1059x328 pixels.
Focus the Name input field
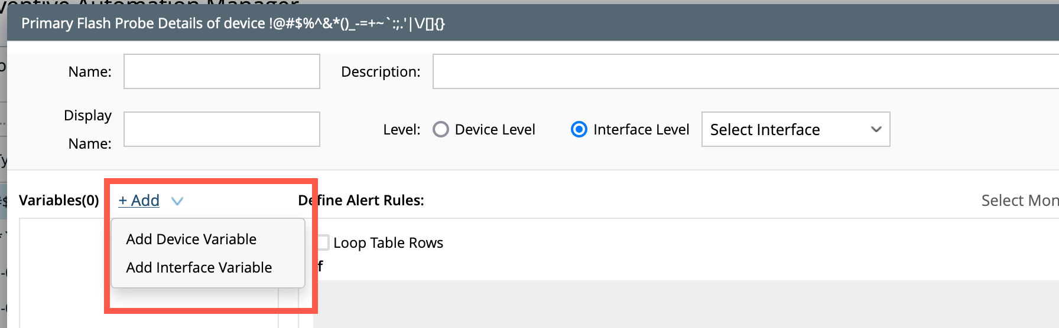coord(222,71)
